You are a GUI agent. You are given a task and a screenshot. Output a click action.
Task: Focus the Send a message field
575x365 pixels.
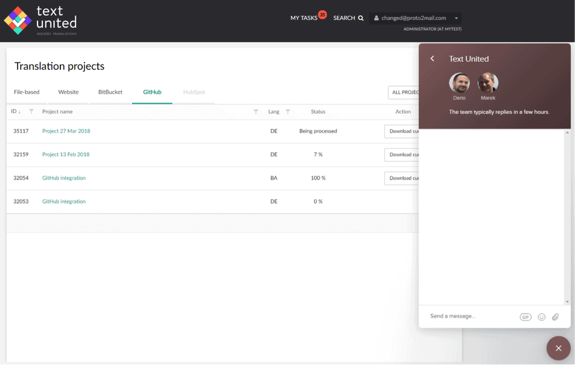pos(471,316)
